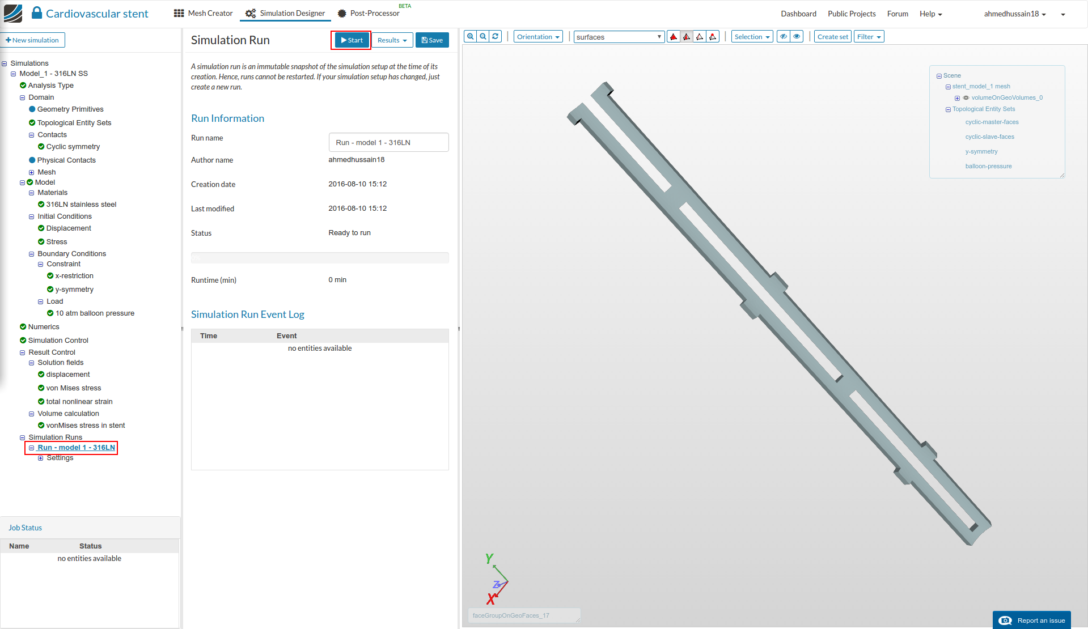The width and height of the screenshot is (1088, 629).
Task: Select the Run - model 1 - 316LN tree item
Action: (76, 448)
